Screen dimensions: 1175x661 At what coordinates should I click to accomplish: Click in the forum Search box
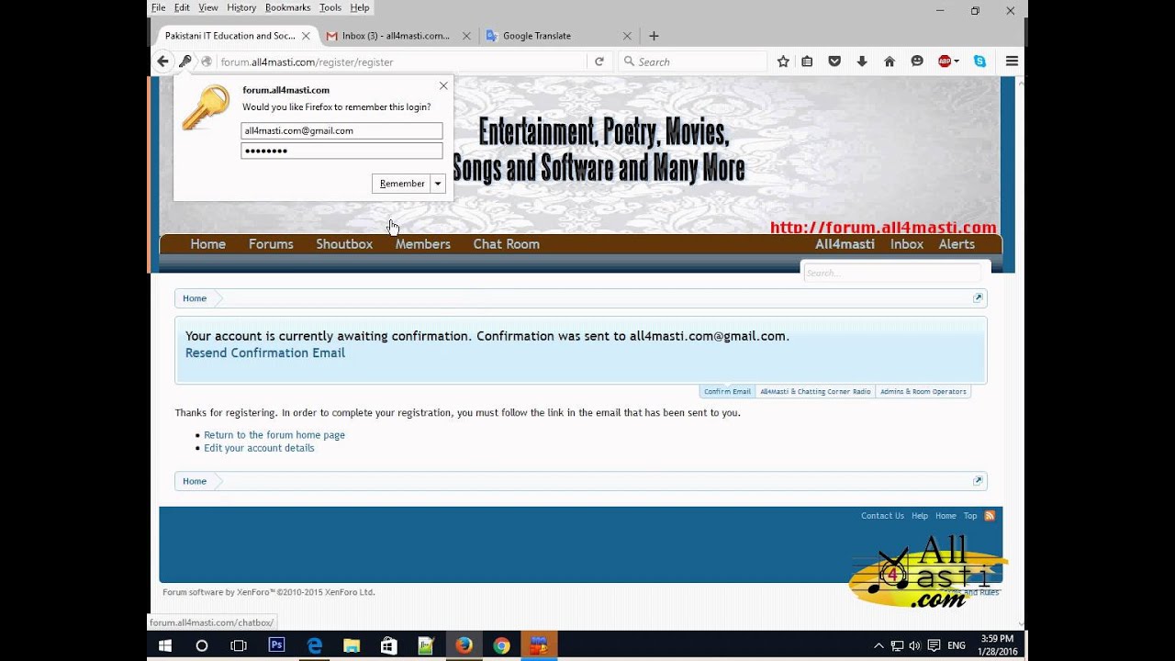892,273
